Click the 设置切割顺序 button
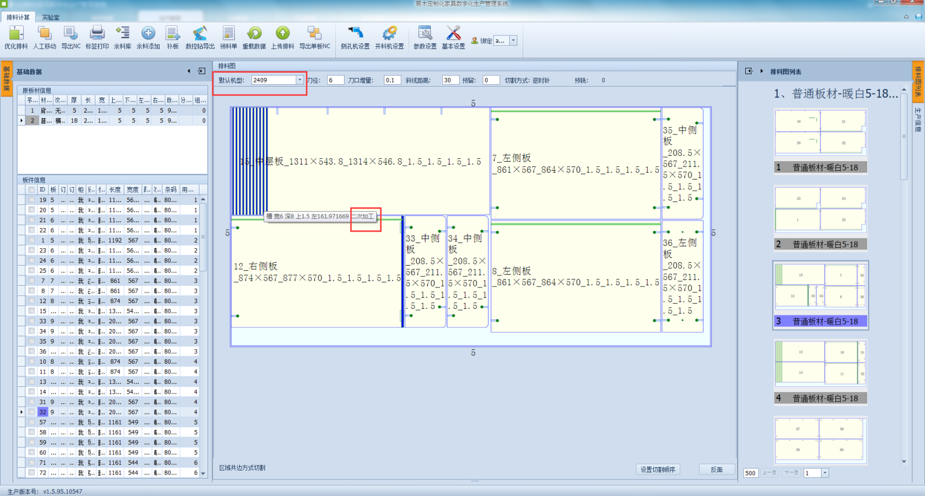Viewport: 925px width, 496px height. [x=657, y=469]
